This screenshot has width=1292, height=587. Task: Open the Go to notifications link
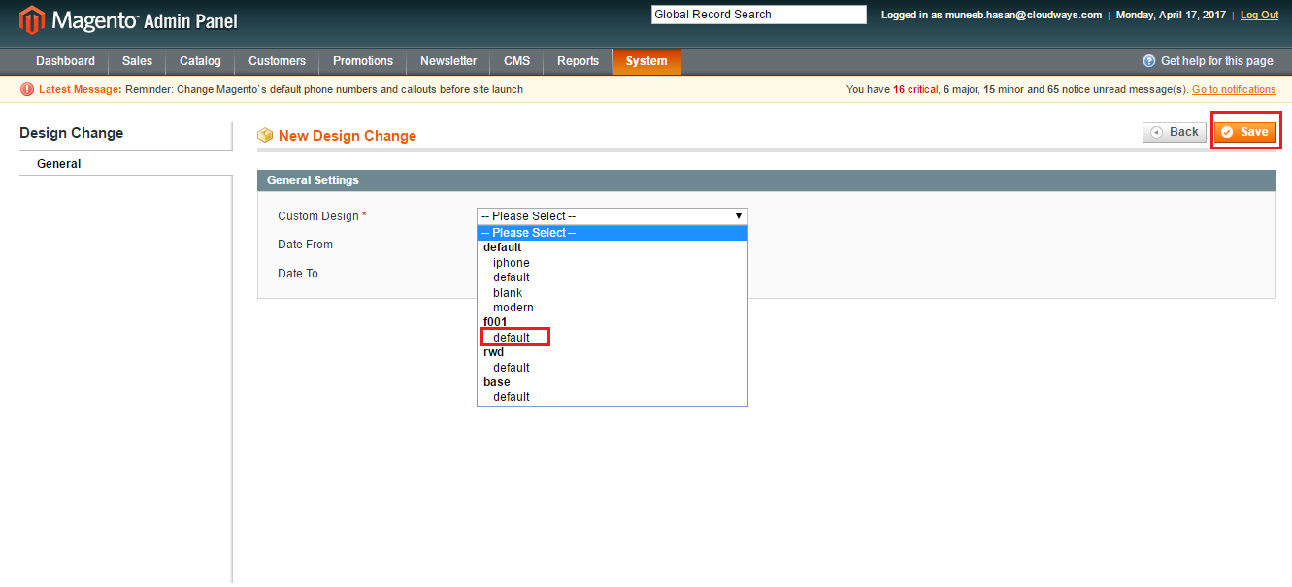click(x=1234, y=89)
